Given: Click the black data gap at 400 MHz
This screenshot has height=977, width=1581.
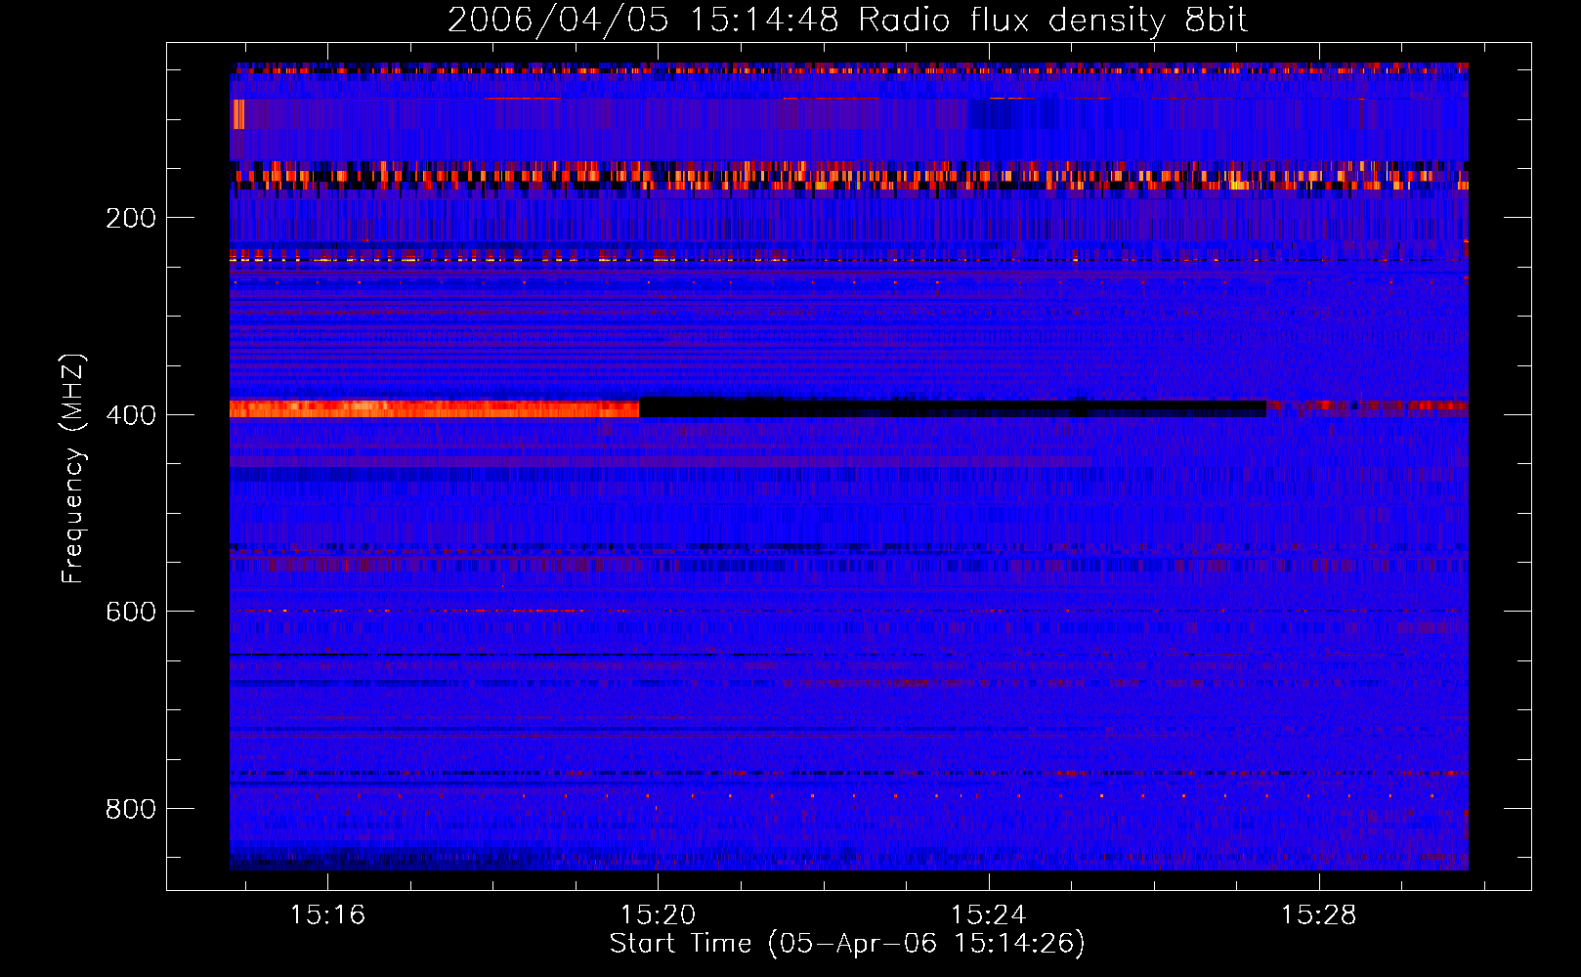Looking at the screenshot, I should (x=953, y=407).
